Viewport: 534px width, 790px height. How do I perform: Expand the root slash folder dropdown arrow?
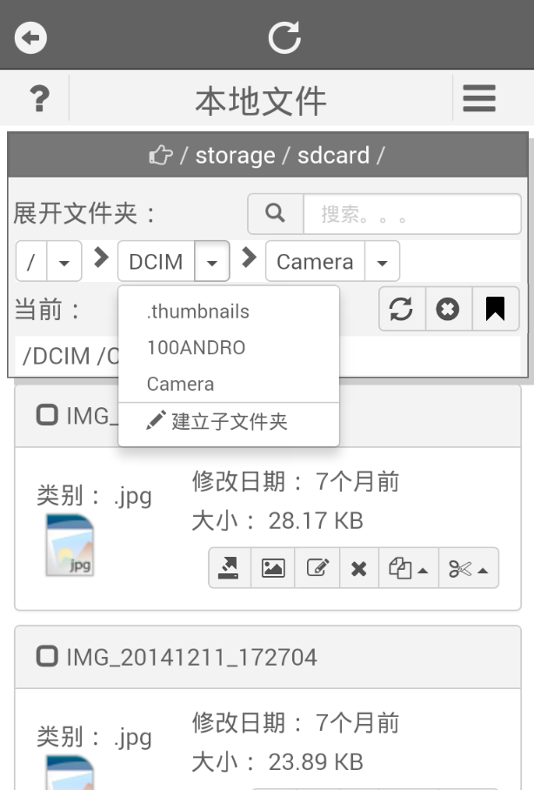coord(63,262)
